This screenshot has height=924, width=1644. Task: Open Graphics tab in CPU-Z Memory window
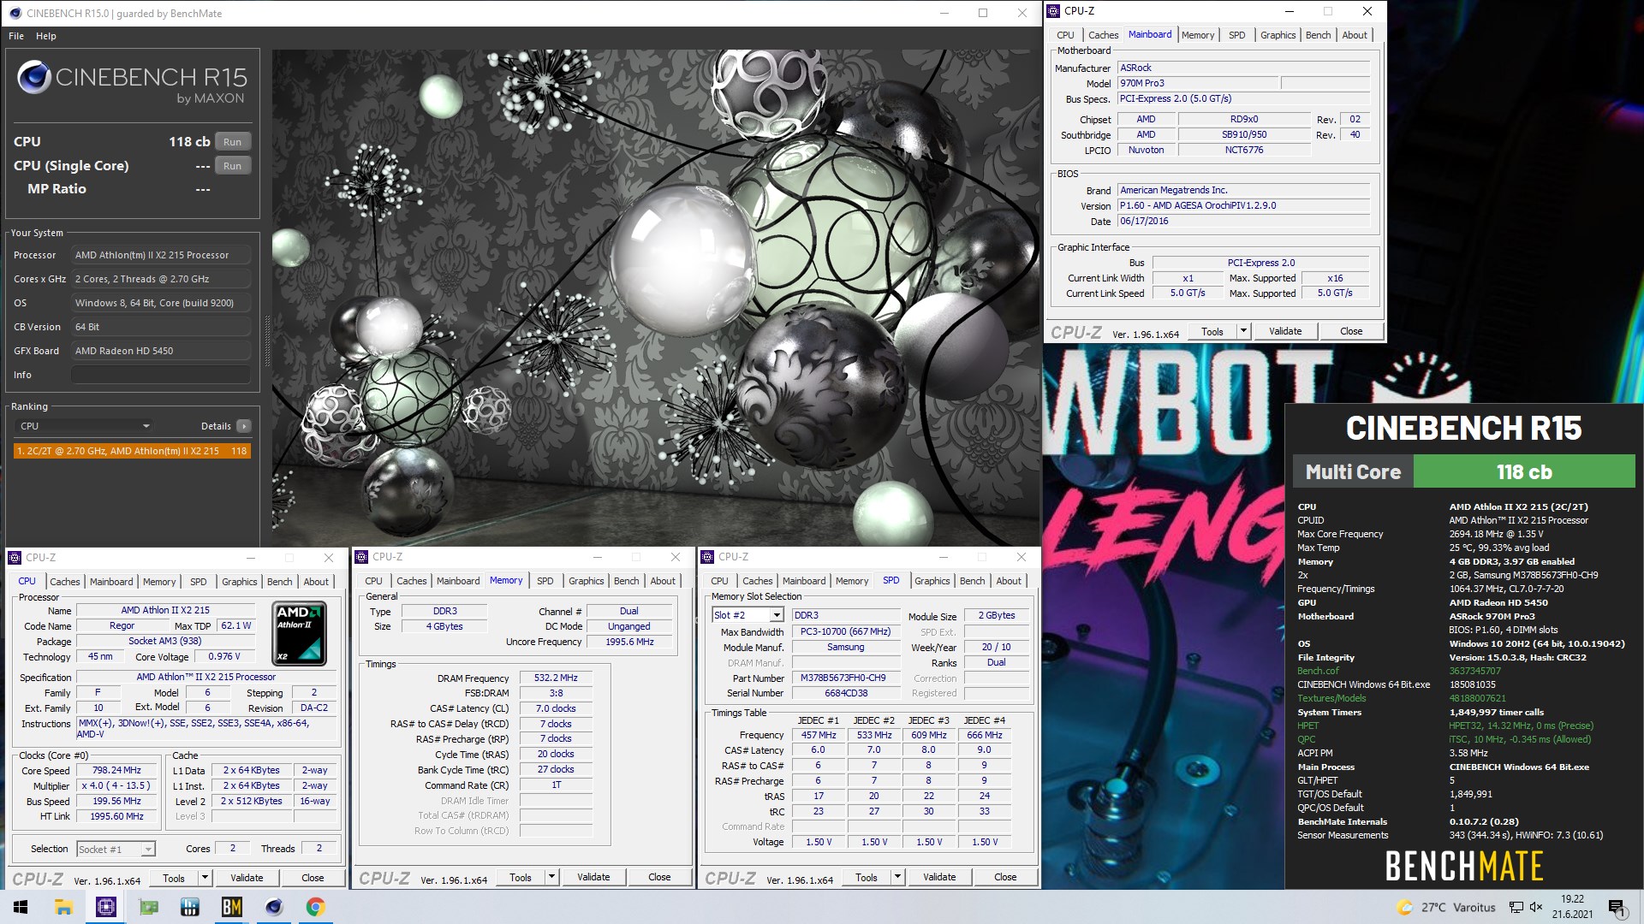587,581
